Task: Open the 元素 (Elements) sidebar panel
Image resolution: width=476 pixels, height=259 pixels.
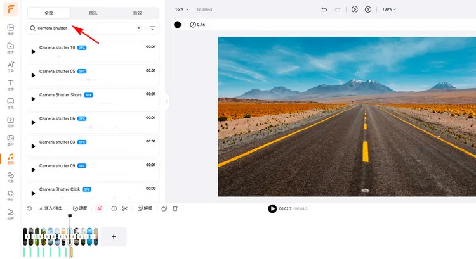Action: point(10,176)
